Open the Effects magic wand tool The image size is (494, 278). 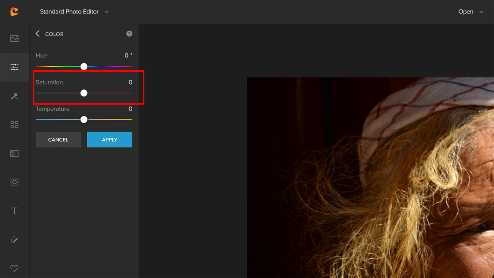coord(14,96)
